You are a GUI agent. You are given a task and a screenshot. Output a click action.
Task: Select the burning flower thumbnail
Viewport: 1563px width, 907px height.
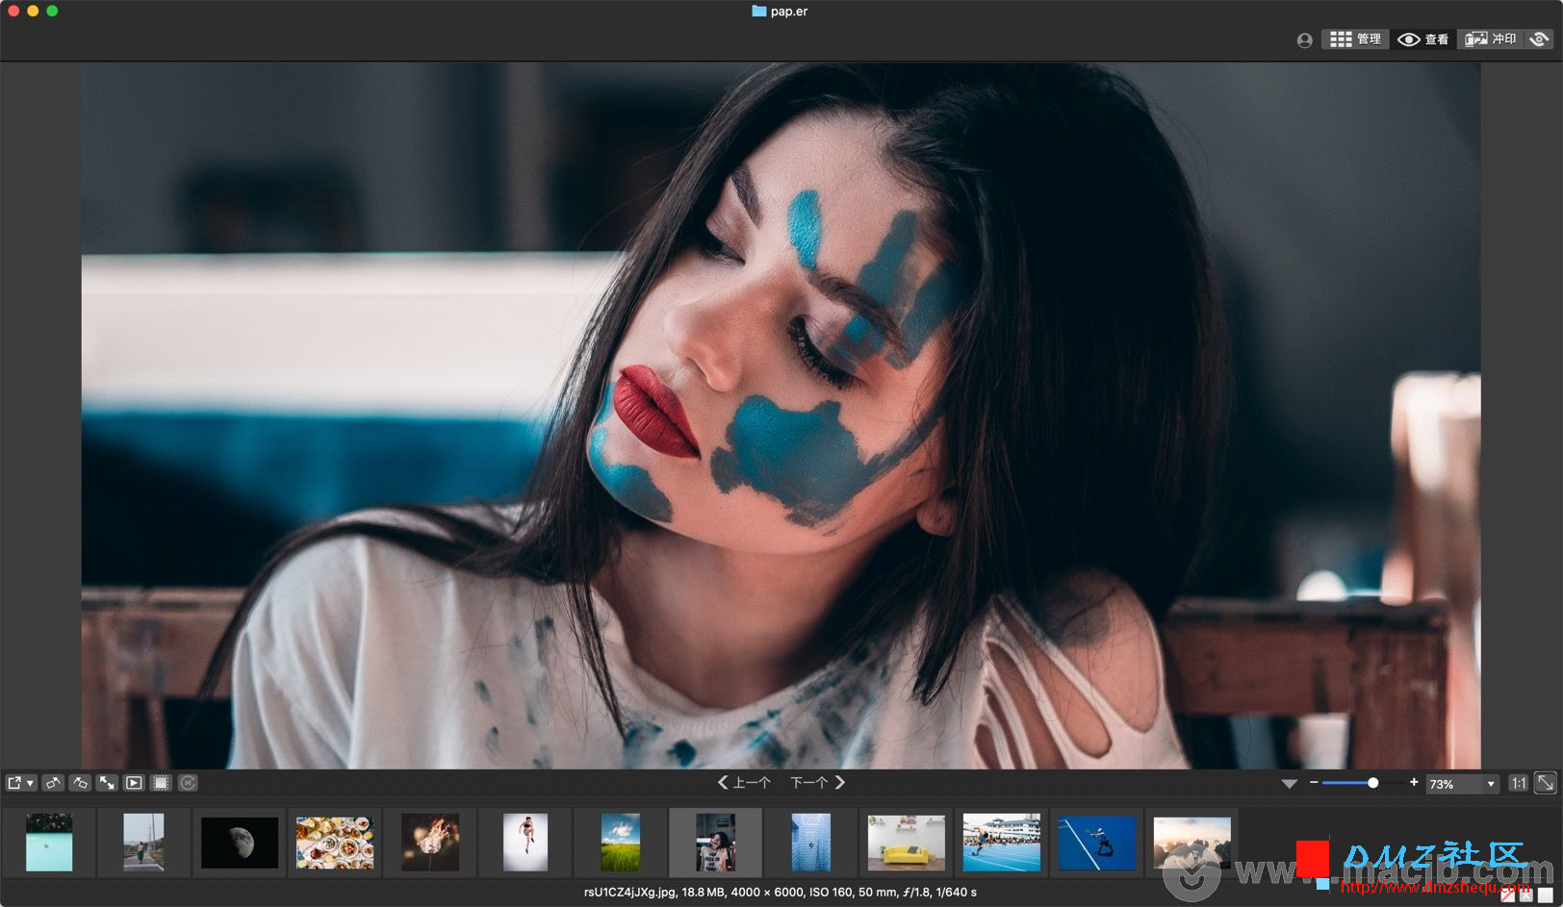[430, 843]
